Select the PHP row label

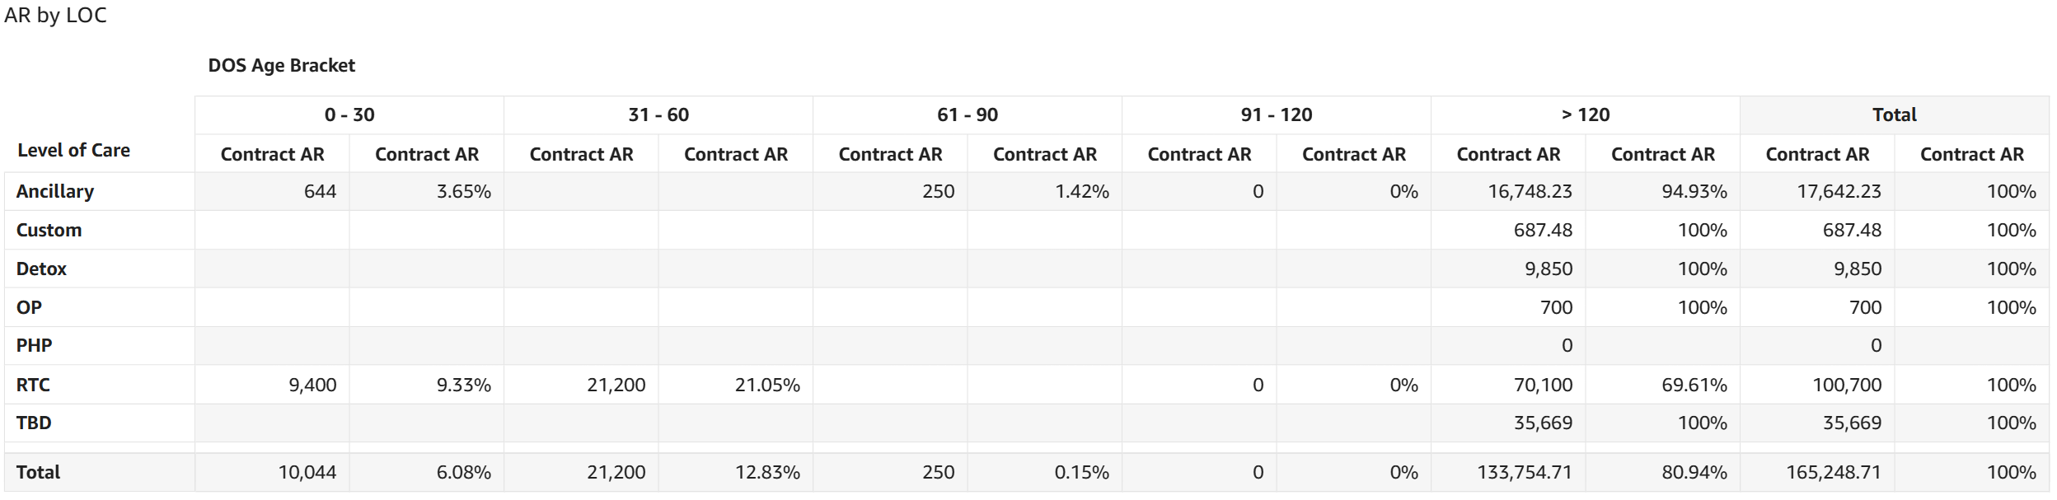pyautogui.click(x=35, y=346)
